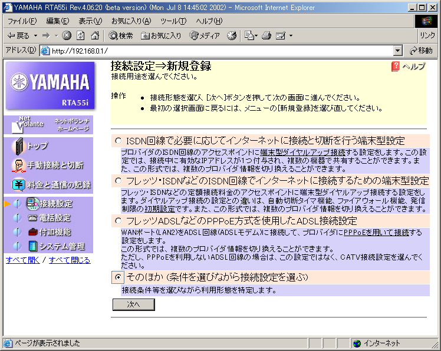Open the ツール(T) menu
This screenshot has width=441, height=351.
coord(173,21)
